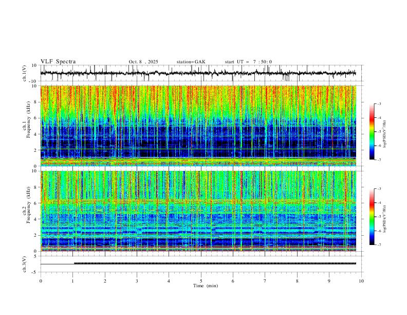Click the upper 'log(PSD) (V²/Hz)' colorbar label
Image resolution: width=407 pixels, height=315 pixels.
(x=384, y=134)
